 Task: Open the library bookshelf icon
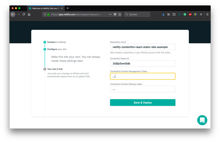(x=169, y=14)
